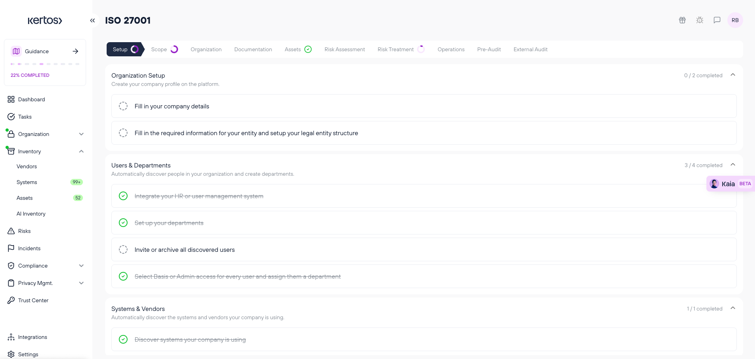Click the Risks warning triangle icon
This screenshot has height=359, width=755.
(x=11, y=231)
